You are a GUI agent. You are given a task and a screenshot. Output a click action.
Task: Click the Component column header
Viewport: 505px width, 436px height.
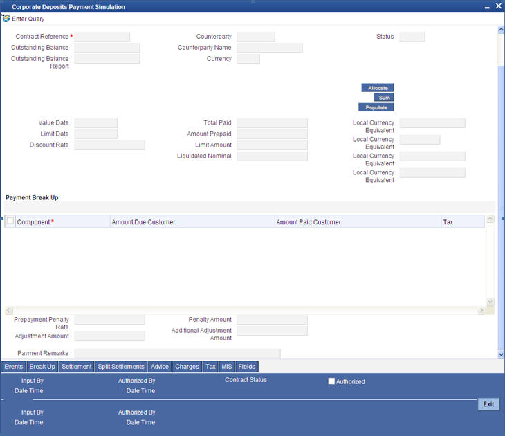pos(63,222)
